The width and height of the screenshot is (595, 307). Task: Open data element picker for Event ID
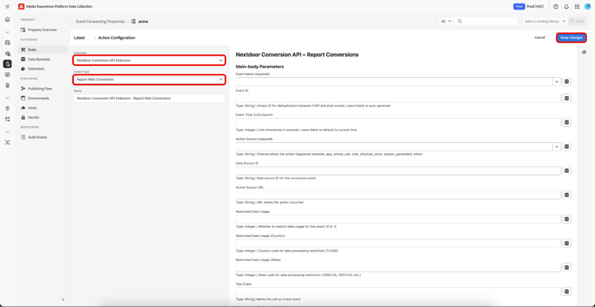tap(567, 98)
